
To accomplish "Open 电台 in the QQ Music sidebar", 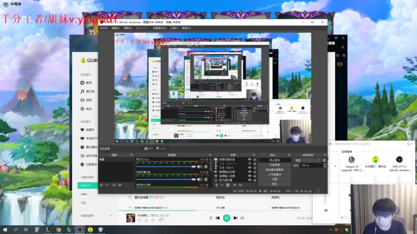I will 86,109.
